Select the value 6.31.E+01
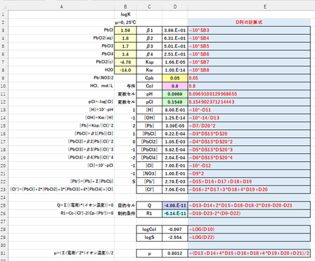The width and height of the screenshot is (315, 261). [x=175, y=38]
